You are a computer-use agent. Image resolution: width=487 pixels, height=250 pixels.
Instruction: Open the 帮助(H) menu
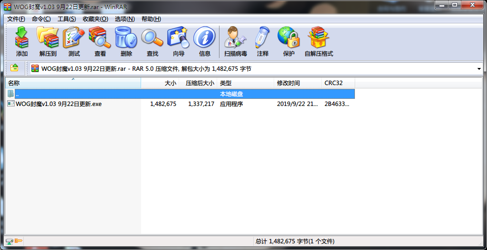(x=151, y=19)
